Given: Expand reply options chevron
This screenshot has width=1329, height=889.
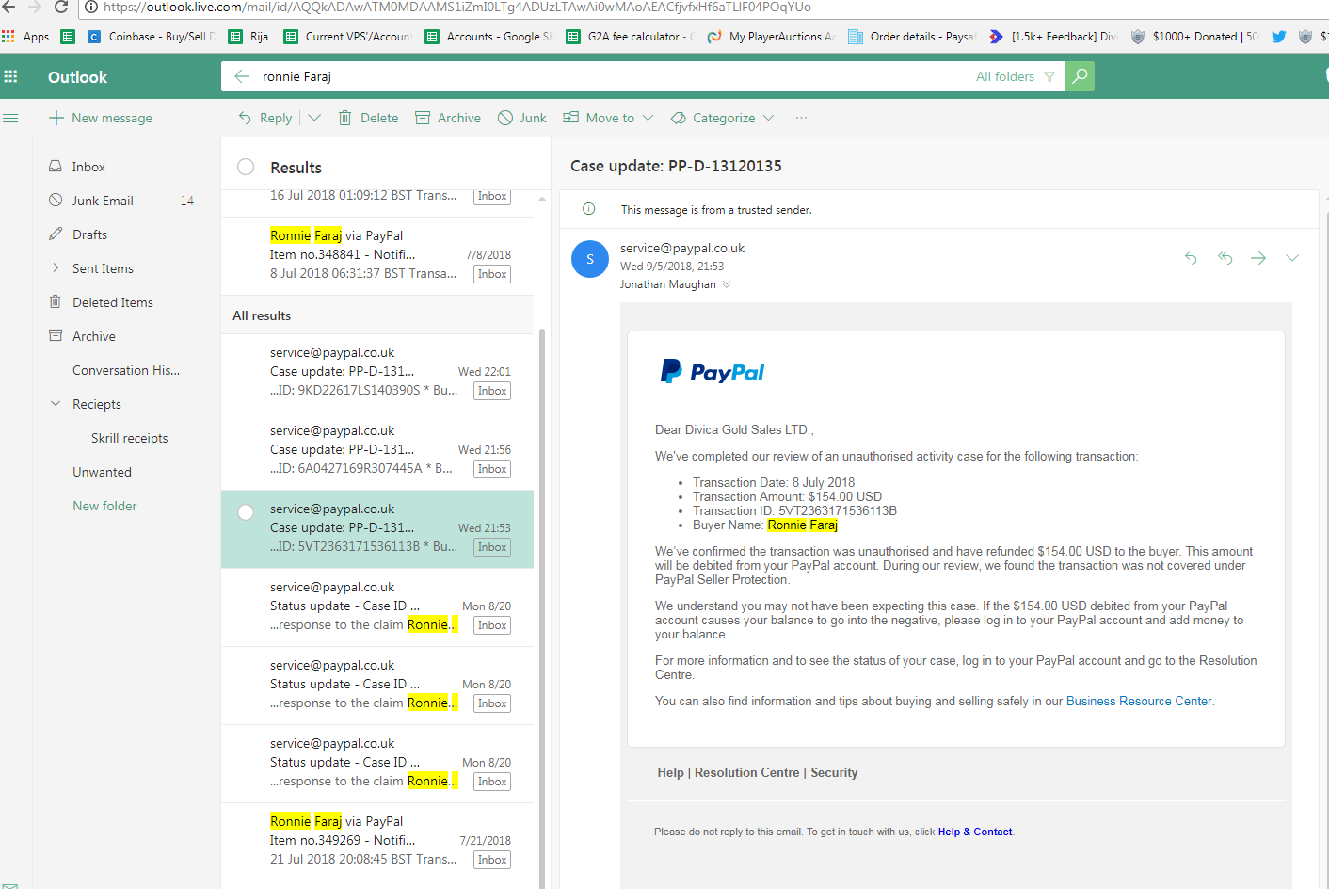Looking at the screenshot, I should [314, 118].
